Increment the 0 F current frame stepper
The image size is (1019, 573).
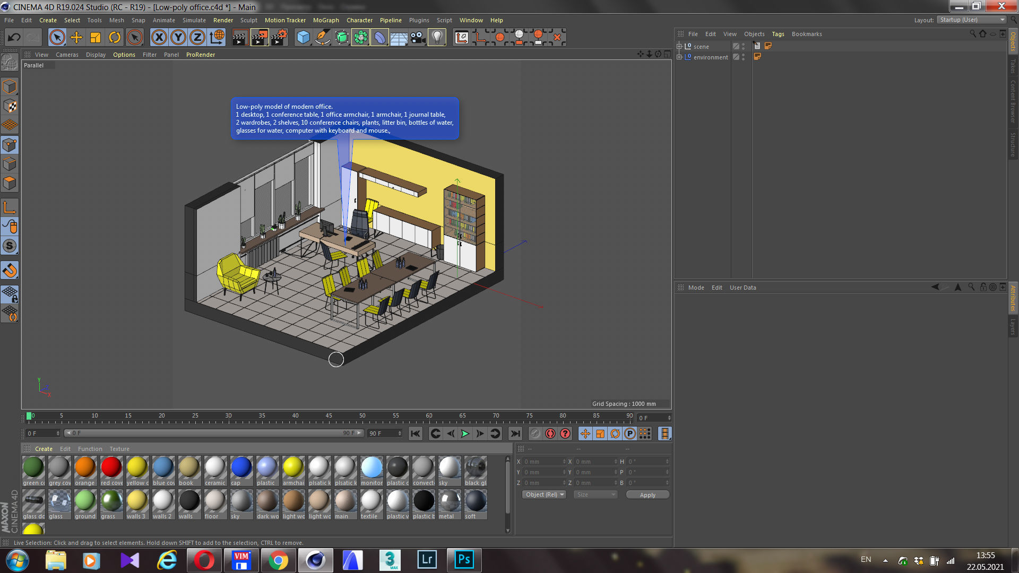[669, 416]
